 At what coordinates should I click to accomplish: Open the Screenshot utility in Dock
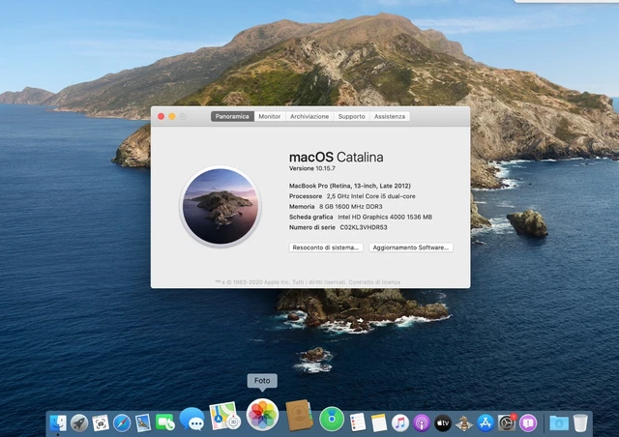tap(101, 423)
